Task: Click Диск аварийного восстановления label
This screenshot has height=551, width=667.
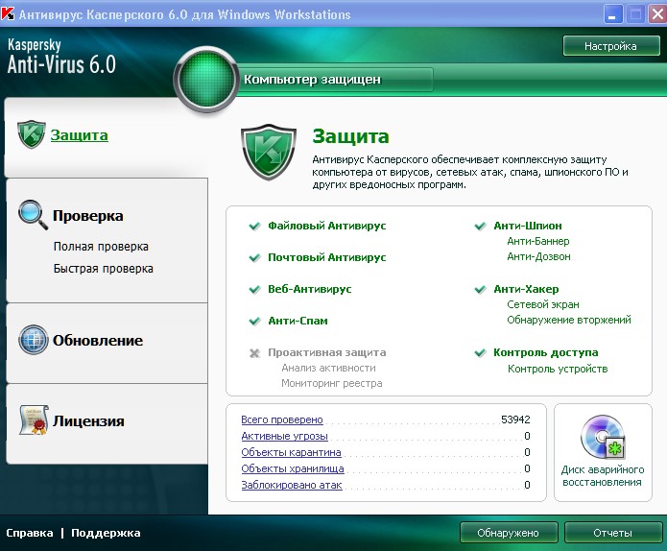Action: [x=603, y=476]
